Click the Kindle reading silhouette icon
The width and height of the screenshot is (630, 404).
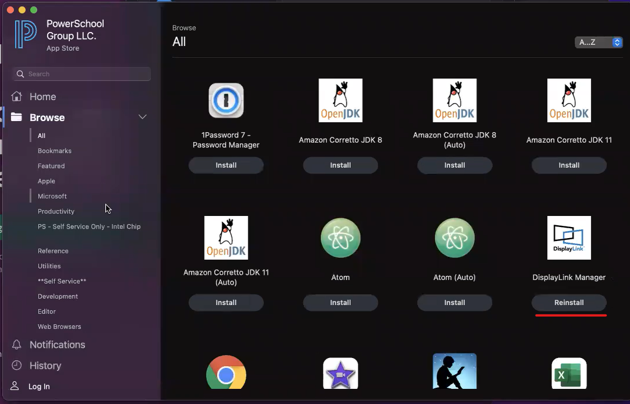coord(455,371)
